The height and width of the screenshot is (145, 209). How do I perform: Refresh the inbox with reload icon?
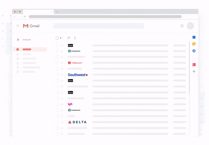tap(68, 38)
